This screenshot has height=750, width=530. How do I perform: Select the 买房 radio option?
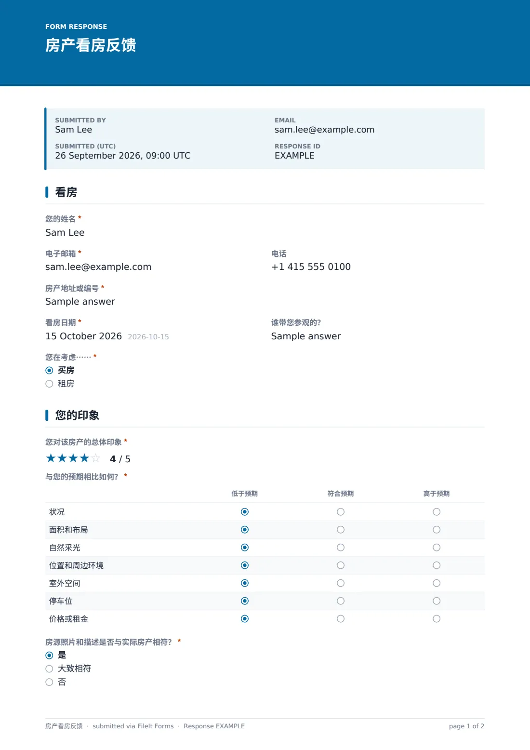click(49, 370)
